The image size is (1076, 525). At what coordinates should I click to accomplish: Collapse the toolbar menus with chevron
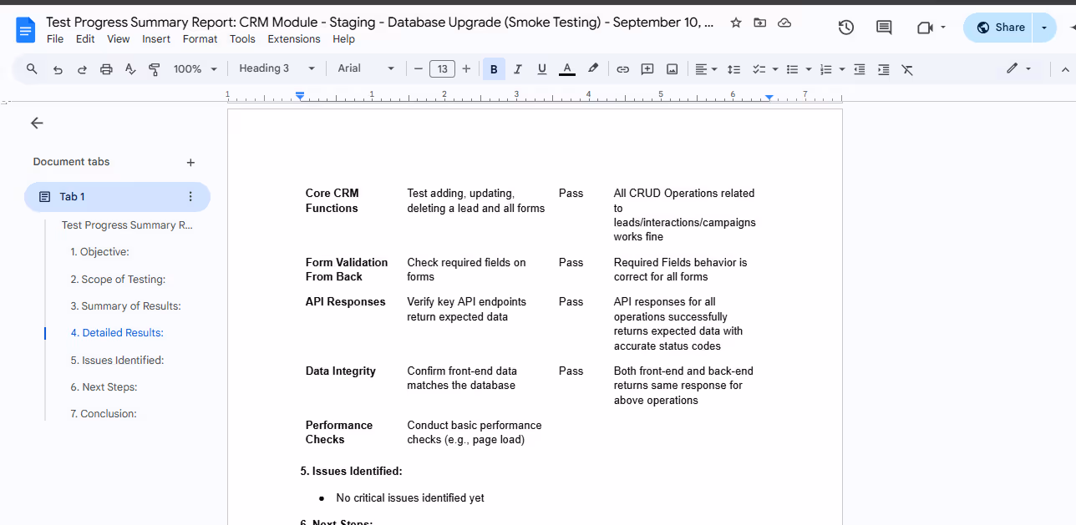click(1065, 69)
